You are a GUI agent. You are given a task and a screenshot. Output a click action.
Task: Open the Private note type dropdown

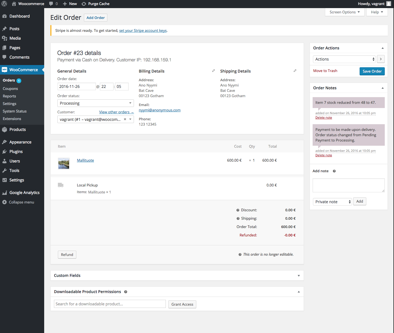pyautogui.click(x=332, y=202)
